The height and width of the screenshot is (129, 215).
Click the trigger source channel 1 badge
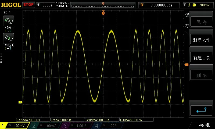[194, 5]
